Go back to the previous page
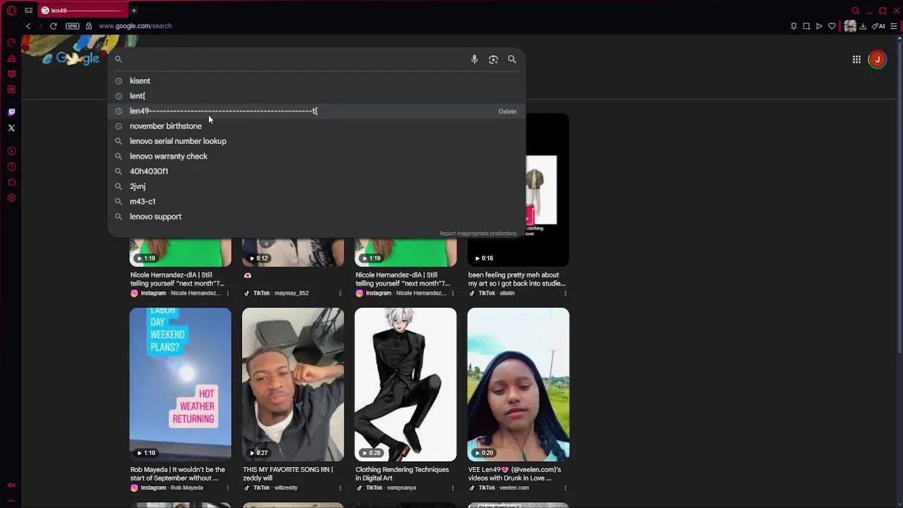 (28, 26)
